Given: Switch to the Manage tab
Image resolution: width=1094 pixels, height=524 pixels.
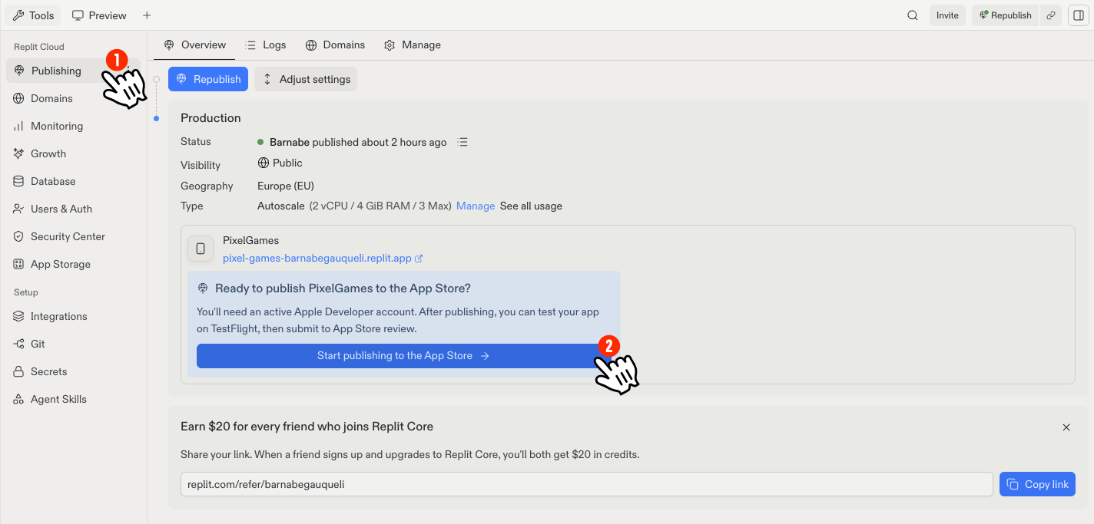Looking at the screenshot, I should (x=413, y=44).
